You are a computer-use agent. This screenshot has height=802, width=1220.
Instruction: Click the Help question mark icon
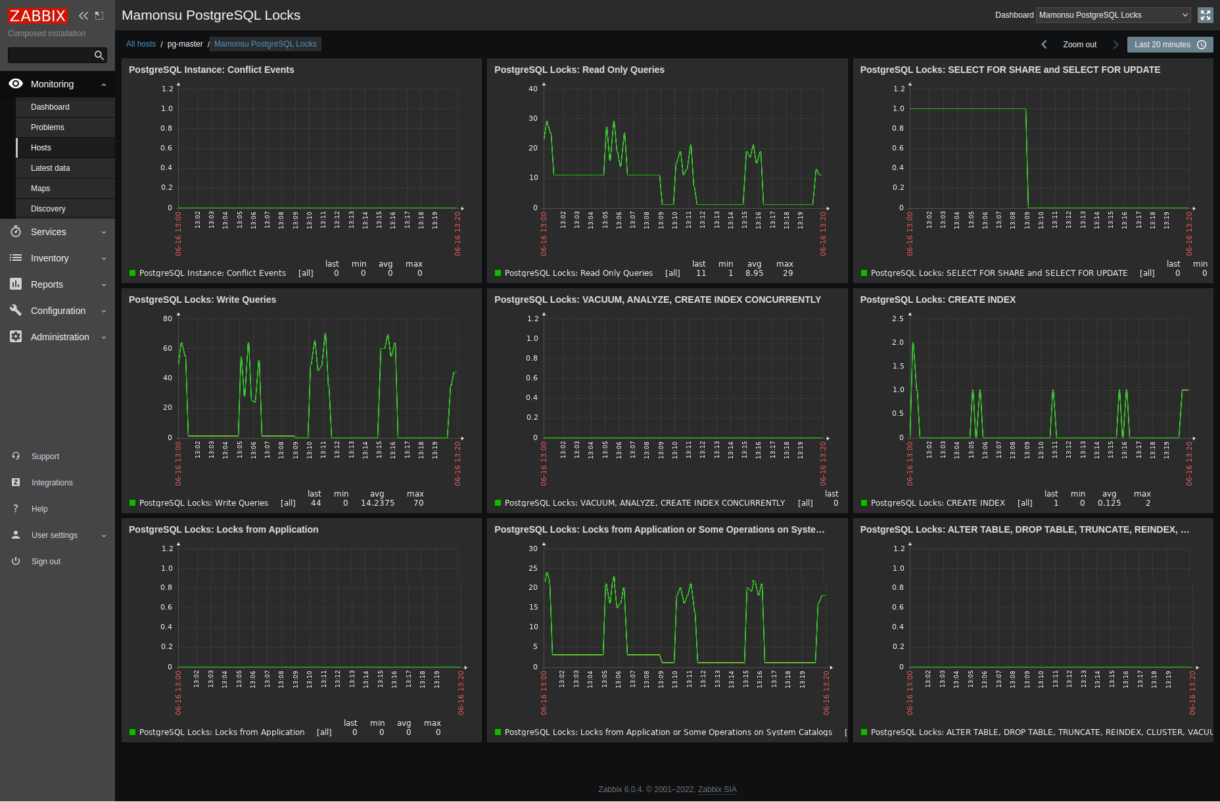16,508
